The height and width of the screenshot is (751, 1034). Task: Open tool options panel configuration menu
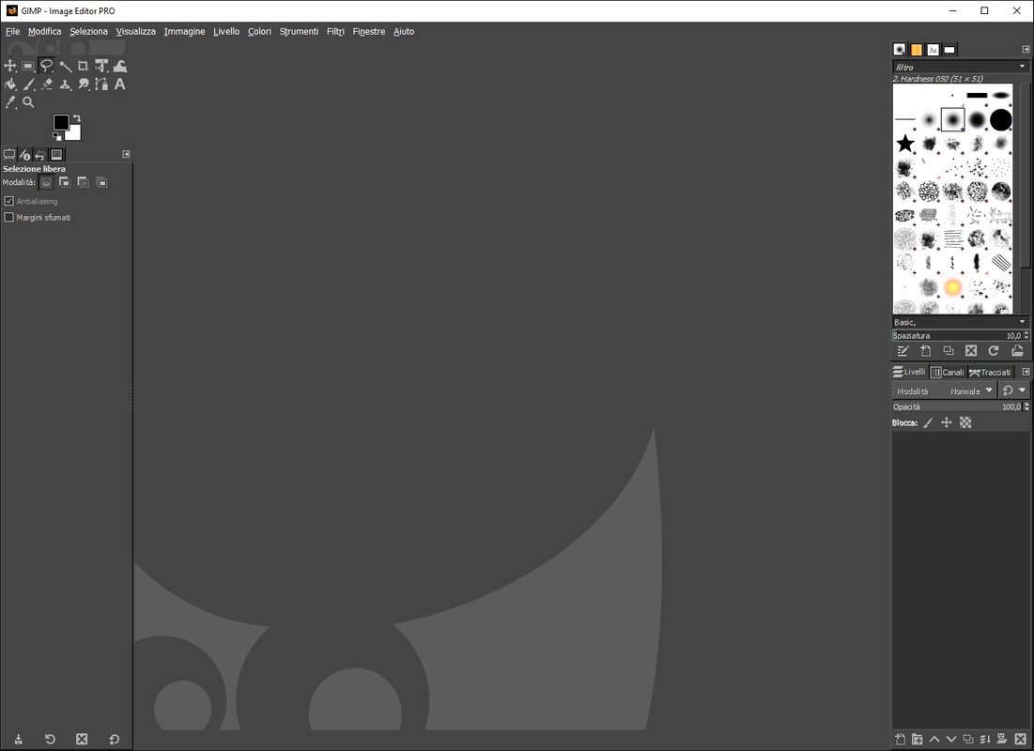[126, 154]
